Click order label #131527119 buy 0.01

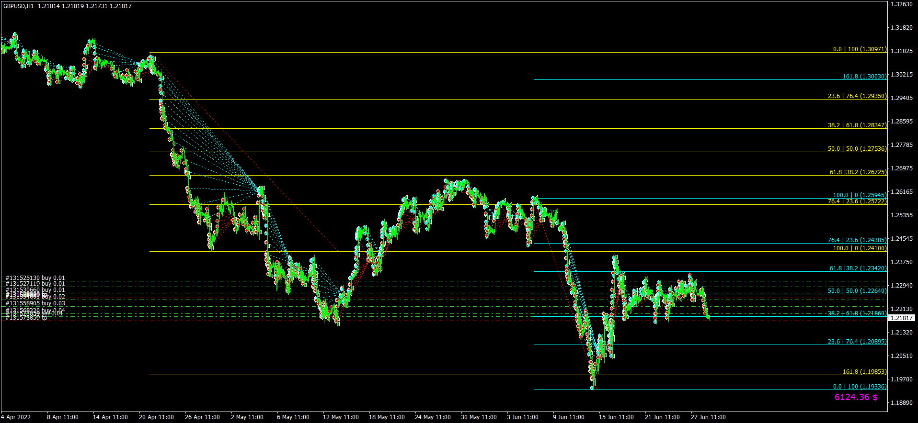(x=35, y=284)
